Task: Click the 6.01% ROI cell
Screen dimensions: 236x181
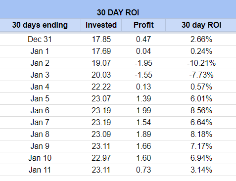Action: click(201, 99)
